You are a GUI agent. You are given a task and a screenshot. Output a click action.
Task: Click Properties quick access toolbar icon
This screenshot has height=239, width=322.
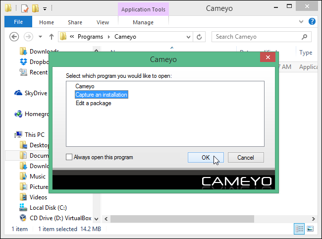25,8
